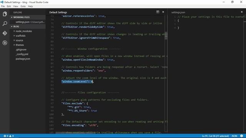Open the Help menu
Screen dimensions: 246x138
click(x=30, y=6)
